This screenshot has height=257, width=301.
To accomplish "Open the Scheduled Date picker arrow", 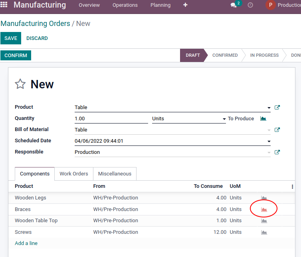I will click(269, 141).
